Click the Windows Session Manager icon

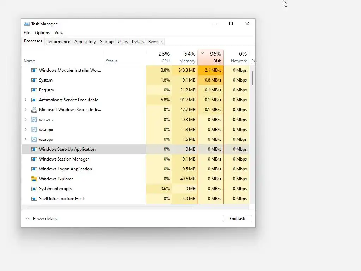click(34, 159)
